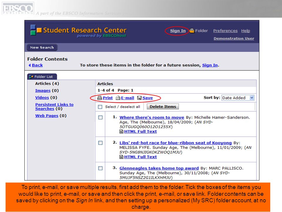Image resolution: width=282 pixels, height=212 pixels.
Task: Tick the checkbox for Glenneagles takes home top award
Action: (x=100, y=168)
